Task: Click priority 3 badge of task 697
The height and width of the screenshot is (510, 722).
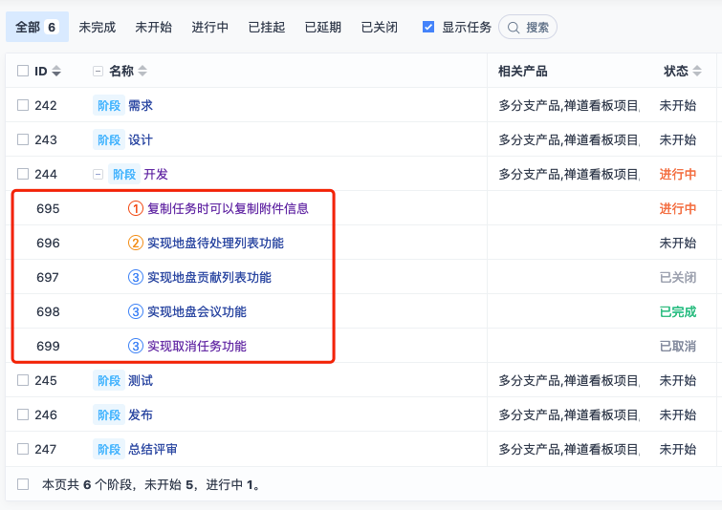Action: [136, 277]
